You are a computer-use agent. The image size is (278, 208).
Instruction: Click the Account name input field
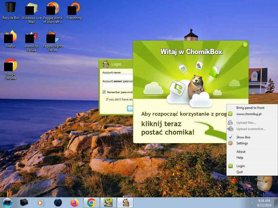(x=118, y=77)
